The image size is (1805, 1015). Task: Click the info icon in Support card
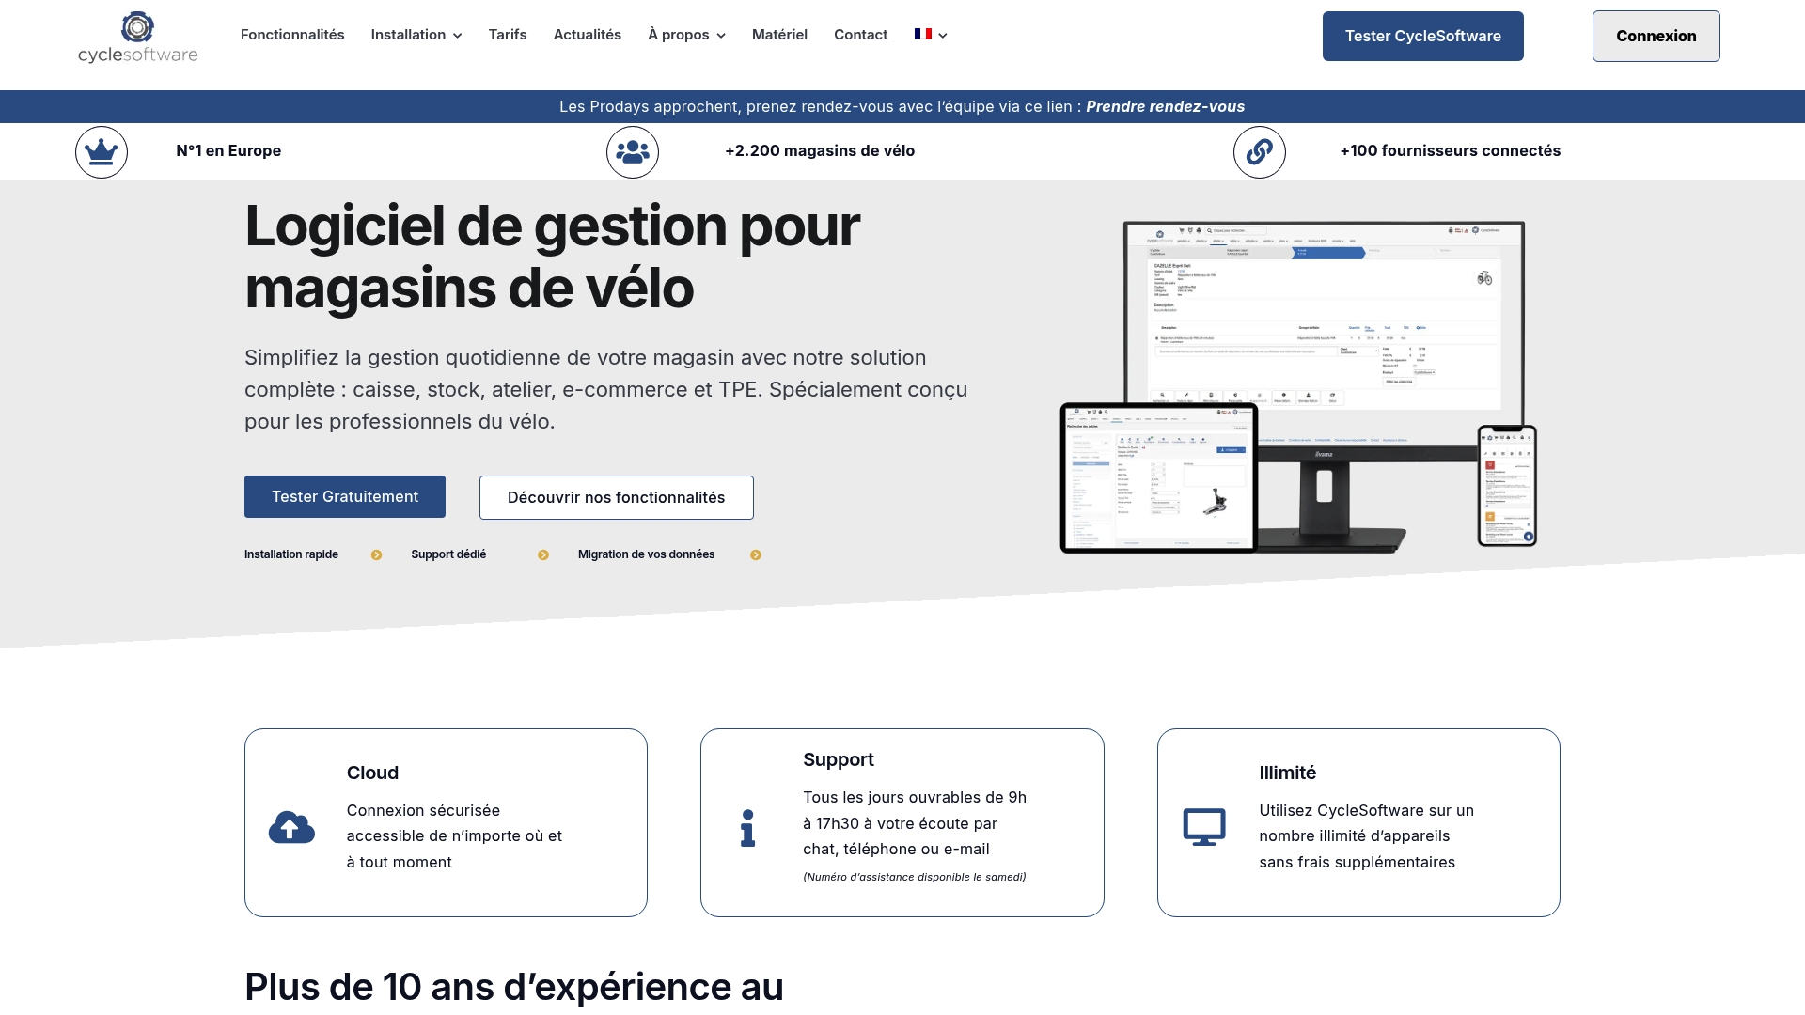pos(747,828)
